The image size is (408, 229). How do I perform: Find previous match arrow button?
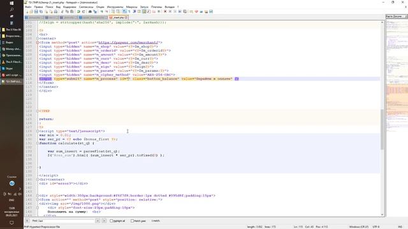[98, 221]
